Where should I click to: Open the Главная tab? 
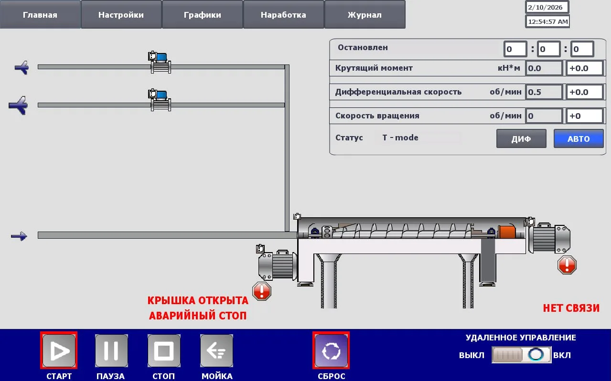(x=40, y=15)
